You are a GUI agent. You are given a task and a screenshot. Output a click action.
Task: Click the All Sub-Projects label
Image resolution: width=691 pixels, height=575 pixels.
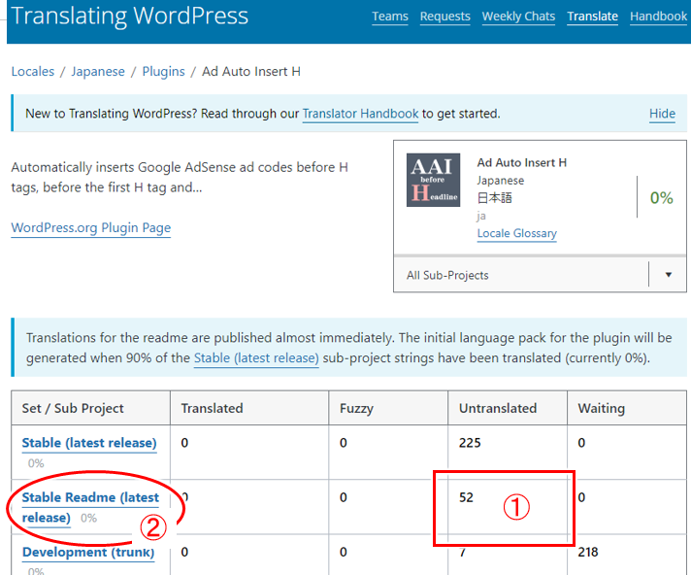pyautogui.click(x=447, y=276)
